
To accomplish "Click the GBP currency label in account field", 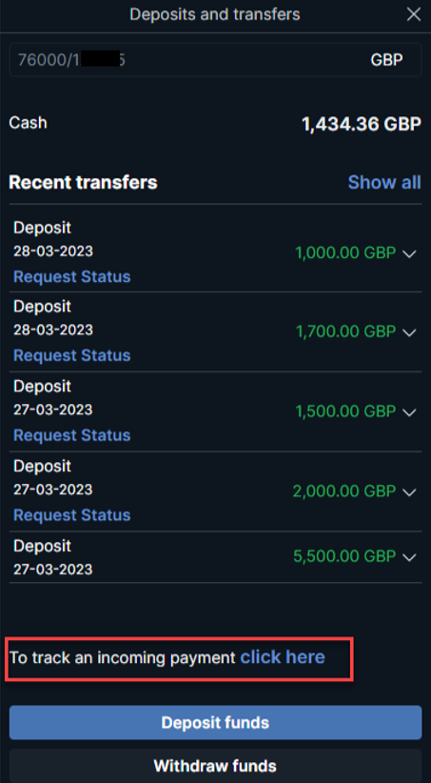I will (386, 60).
